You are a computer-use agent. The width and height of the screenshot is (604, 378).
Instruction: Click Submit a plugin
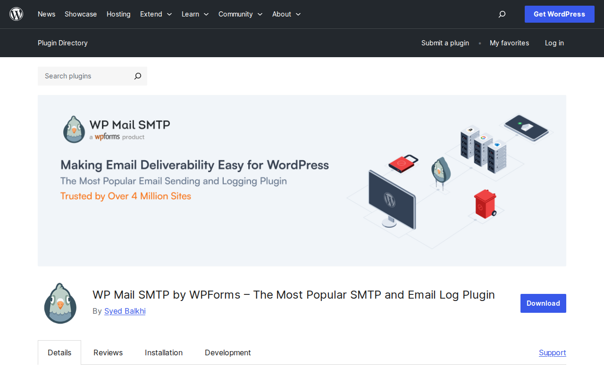point(445,43)
